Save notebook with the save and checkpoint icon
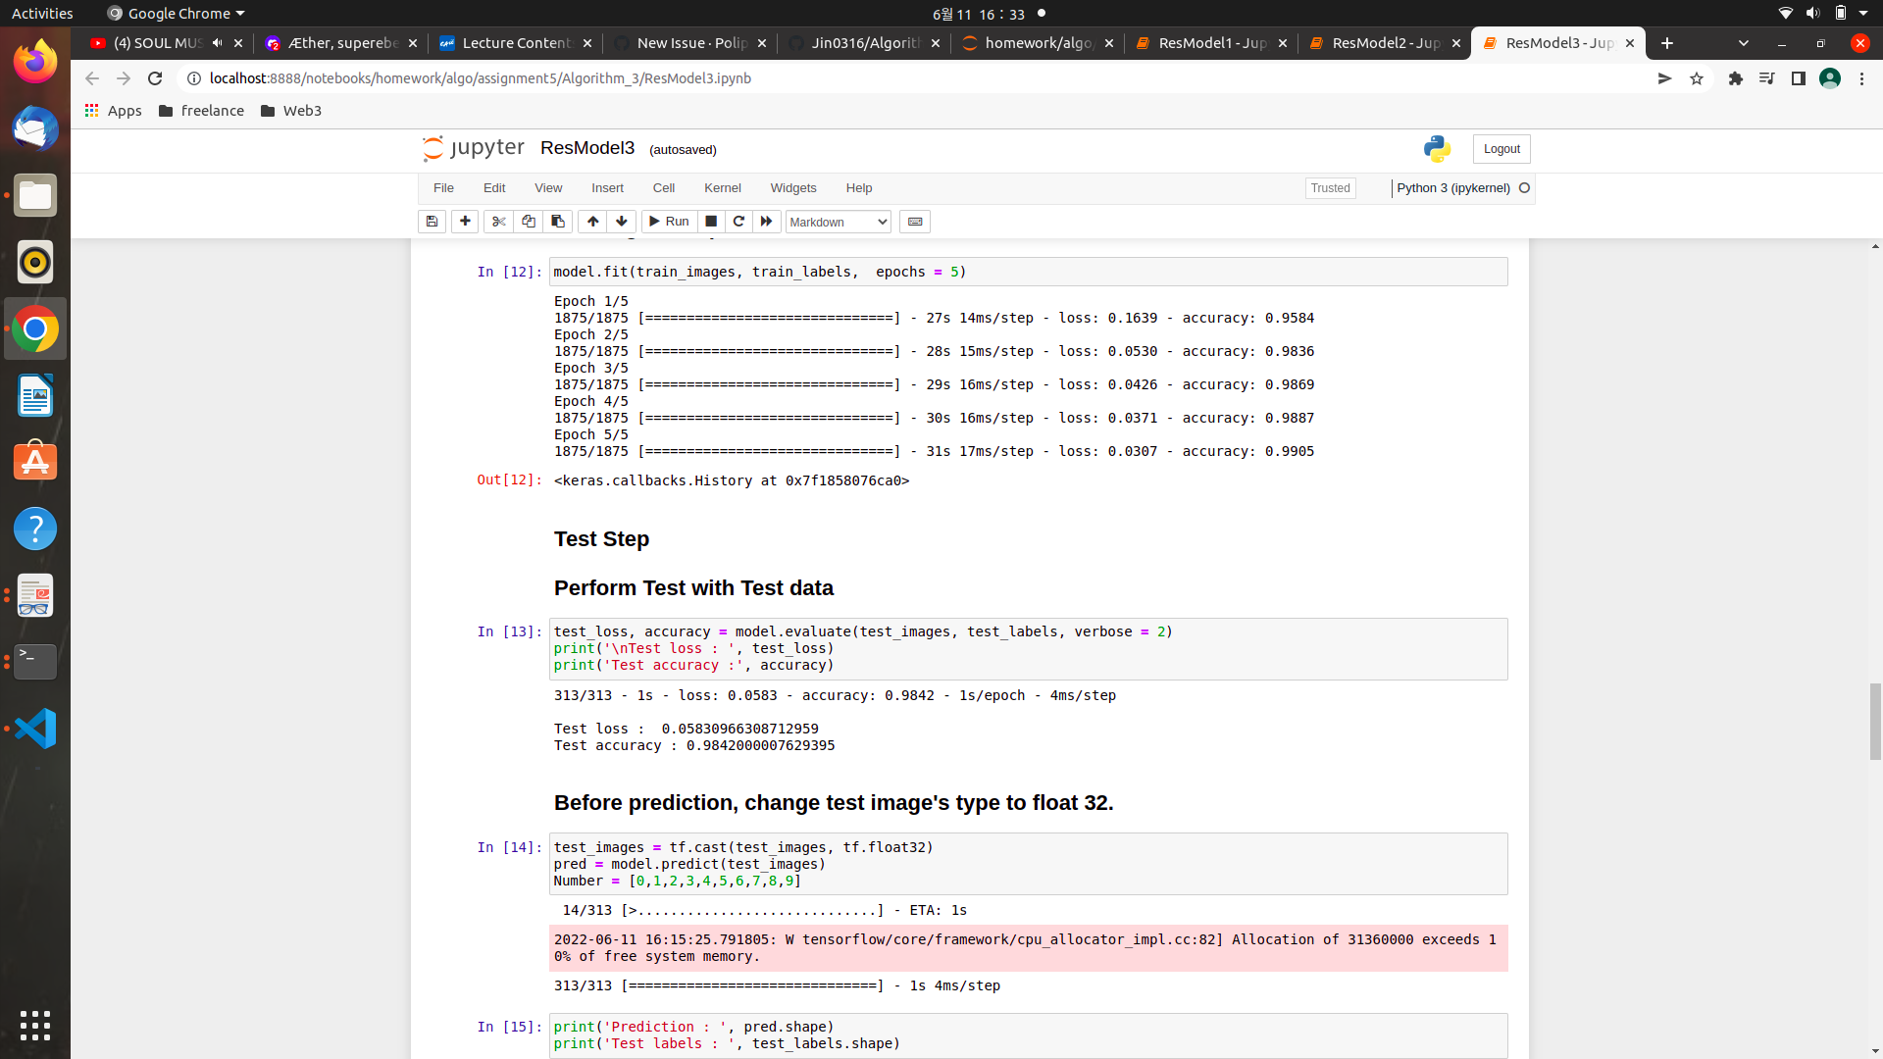Viewport: 1883px width, 1059px height. 432,222
